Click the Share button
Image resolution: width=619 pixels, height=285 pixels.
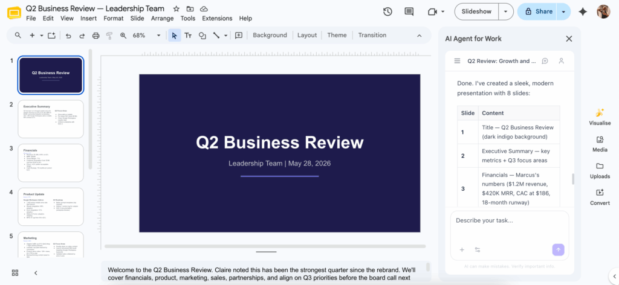pos(537,12)
